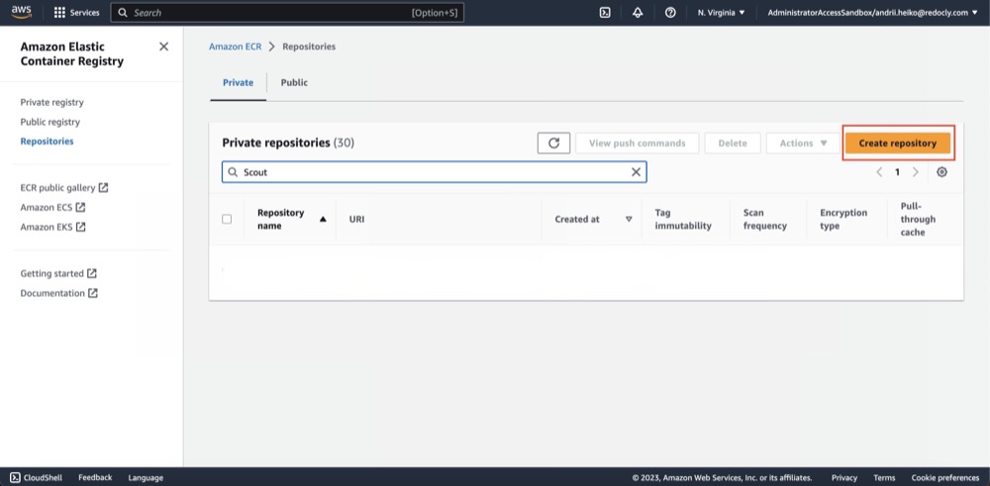The height and width of the screenshot is (486, 990).
Task: Open the help question mark icon
Action: tap(670, 13)
